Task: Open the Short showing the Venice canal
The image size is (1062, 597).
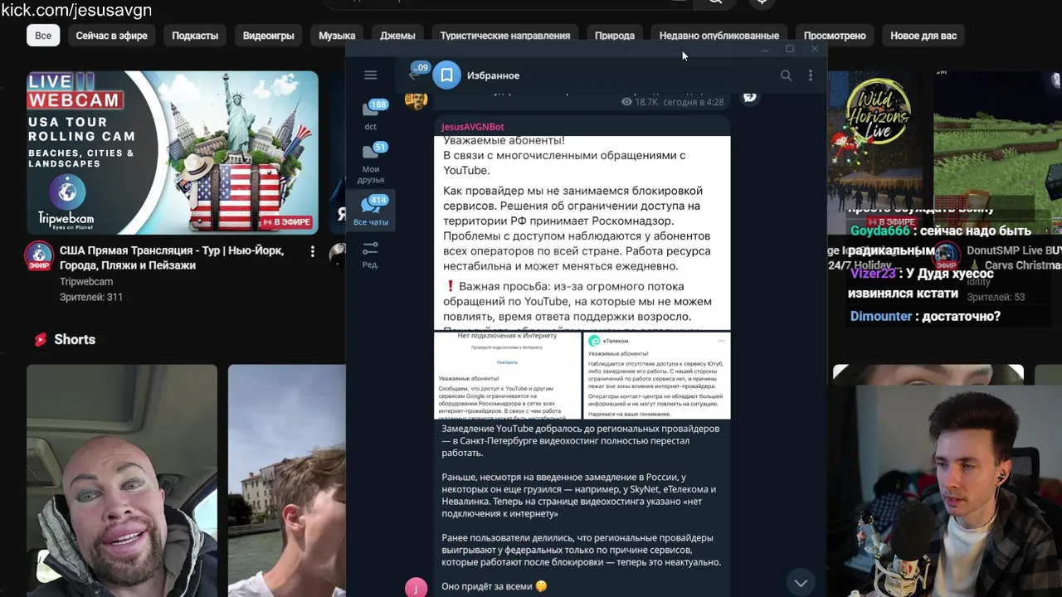Action: pyautogui.click(x=287, y=481)
